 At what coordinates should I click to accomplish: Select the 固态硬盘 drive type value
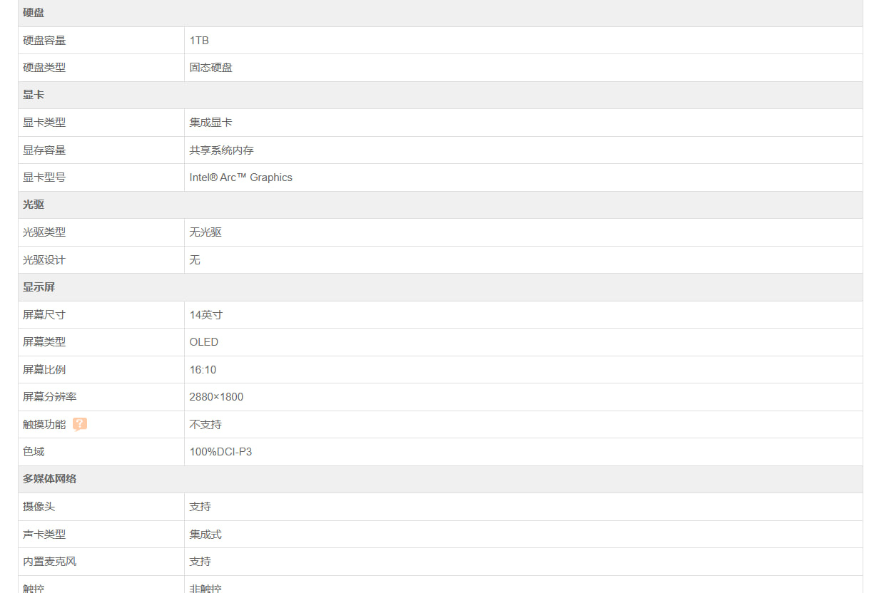click(210, 68)
